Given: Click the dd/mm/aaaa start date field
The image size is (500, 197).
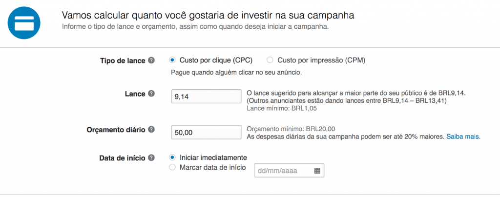Looking at the screenshot, I should [x=284, y=171].
